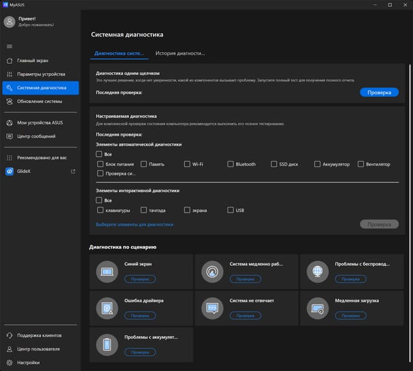Click the slow boot (Медленная загрузка) icon
The image size is (413, 371).
point(318,308)
